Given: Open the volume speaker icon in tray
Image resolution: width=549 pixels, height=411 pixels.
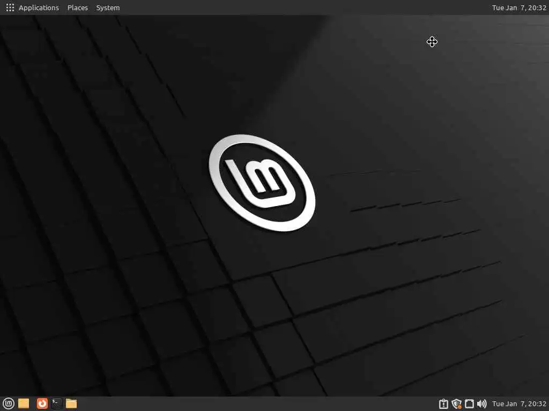Looking at the screenshot, I should coord(482,404).
